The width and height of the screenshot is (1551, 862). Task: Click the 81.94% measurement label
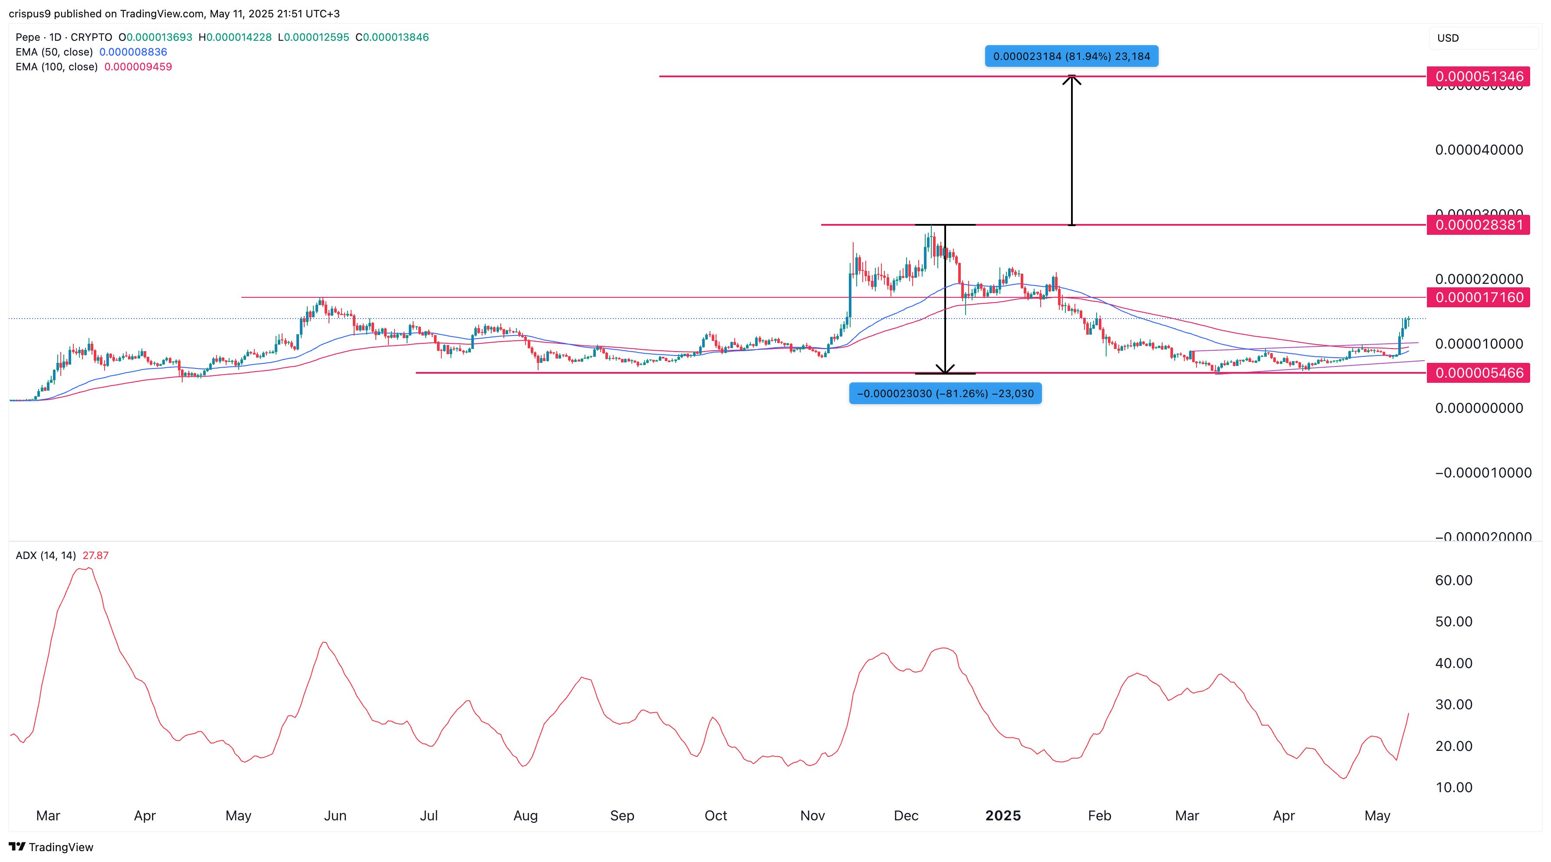click(1071, 56)
